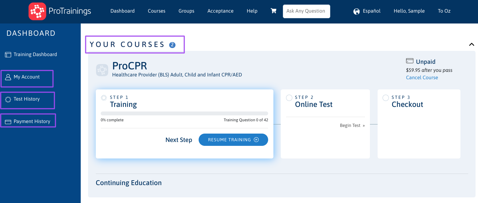Click the '0% complete' text
The height and width of the screenshot is (203, 478).
pos(112,120)
